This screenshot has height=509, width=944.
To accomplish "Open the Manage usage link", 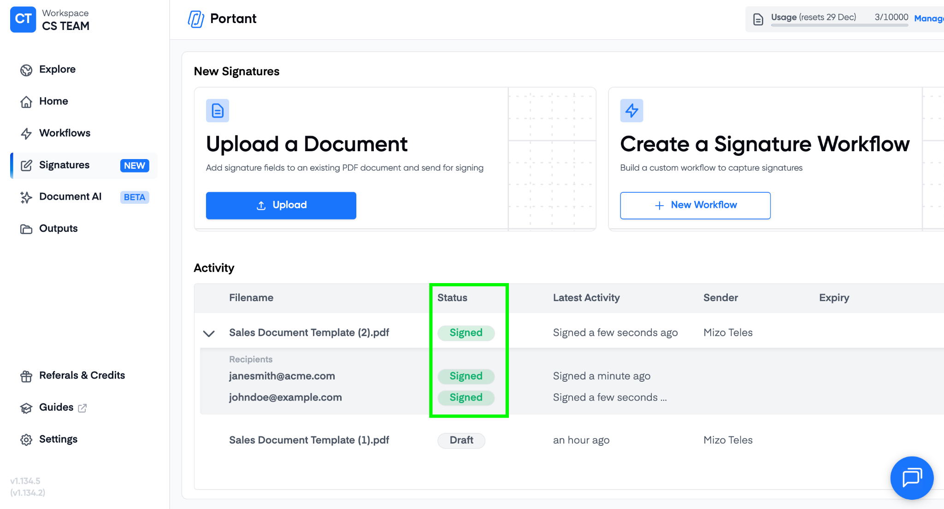I will tap(928, 18).
